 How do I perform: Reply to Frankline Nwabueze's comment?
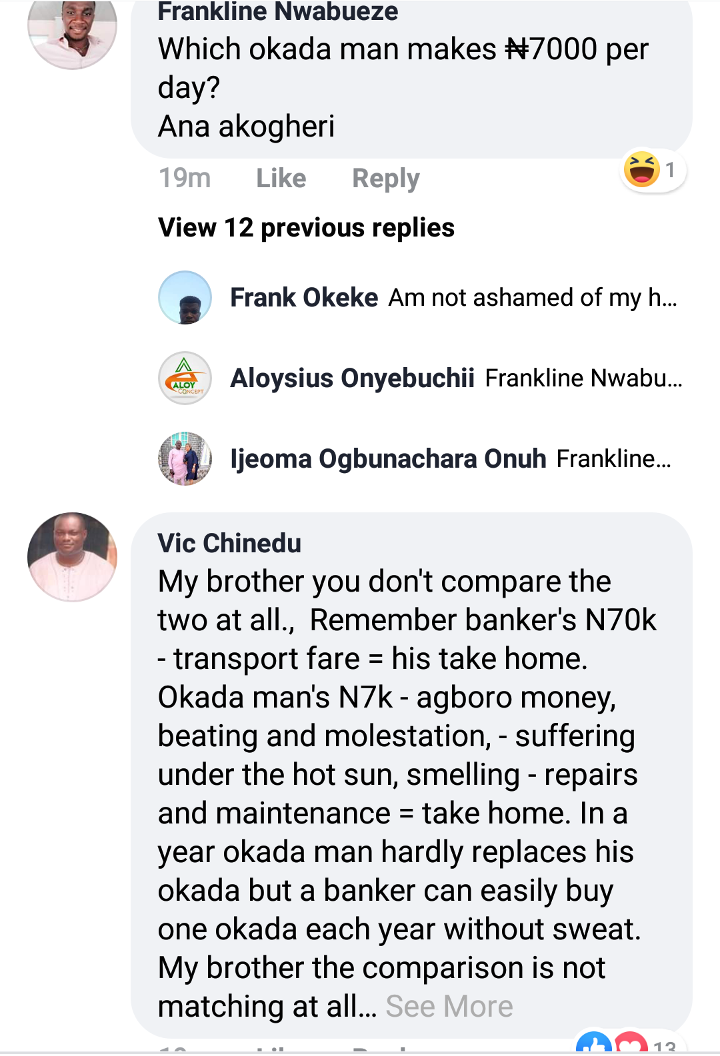[x=385, y=179]
